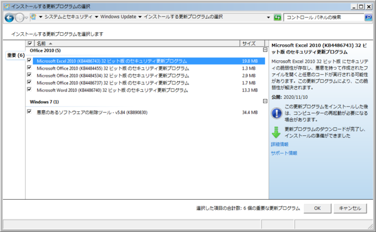Select 悪意のあるソフトウェアの削除ツール v5.84 row
The image size is (376, 232).
click(x=149, y=112)
